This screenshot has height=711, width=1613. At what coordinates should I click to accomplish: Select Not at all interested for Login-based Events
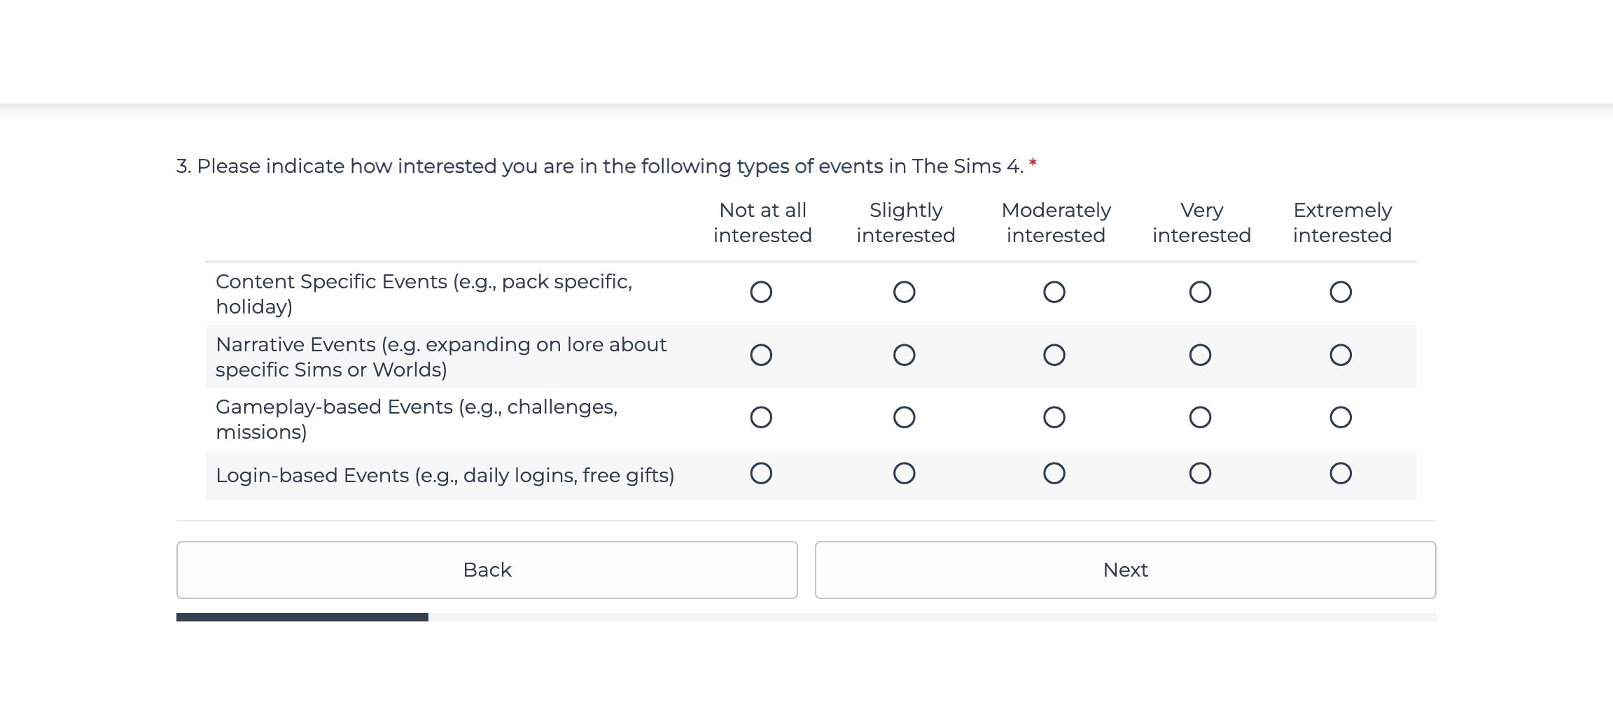(x=761, y=474)
